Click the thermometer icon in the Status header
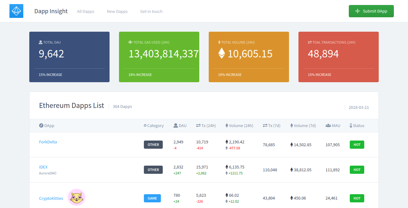Screen dimensions: 408x208 point(351,125)
